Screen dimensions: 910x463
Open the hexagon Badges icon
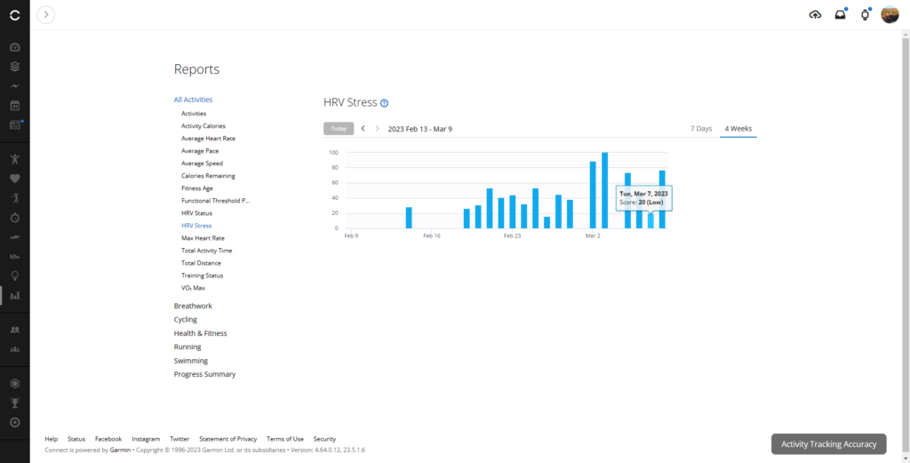pyautogui.click(x=15, y=384)
